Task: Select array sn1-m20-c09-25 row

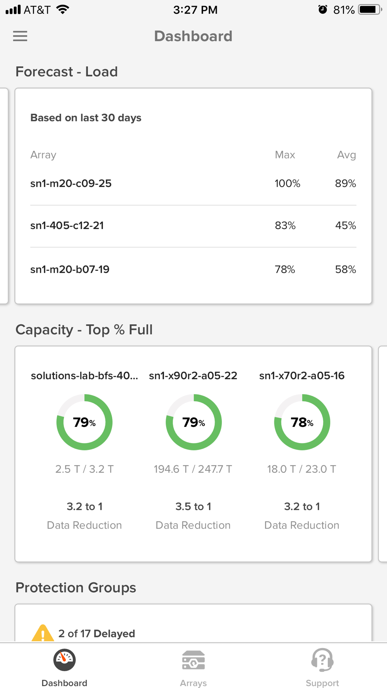Action: [x=193, y=183]
